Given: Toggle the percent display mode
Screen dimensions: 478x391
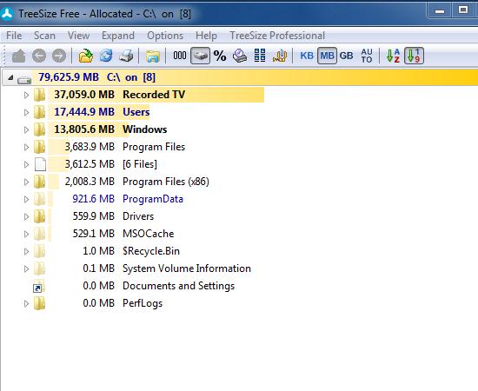Looking at the screenshot, I should click(x=220, y=56).
